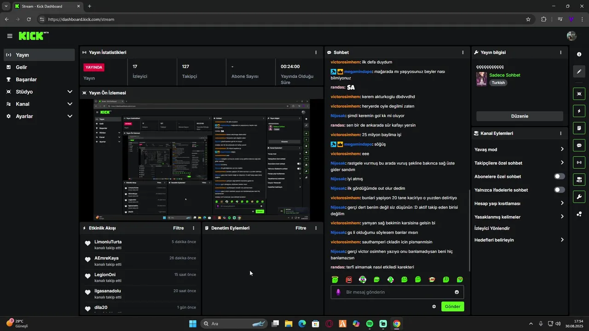Viewport: 589px width, 331px height.
Task: Click the info icon in right rail
Action: tap(579, 54)
